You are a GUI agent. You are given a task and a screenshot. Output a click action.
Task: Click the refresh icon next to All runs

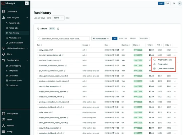coord(58,29)
